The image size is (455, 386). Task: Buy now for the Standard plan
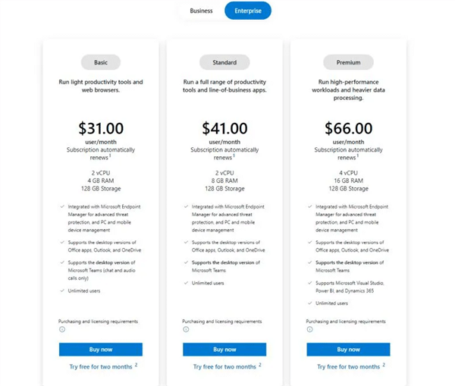coord(224,350)
